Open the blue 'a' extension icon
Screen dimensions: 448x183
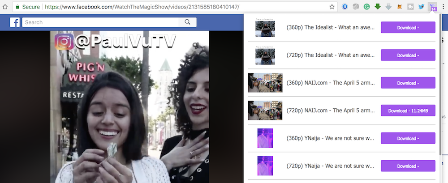coord(345,7)
